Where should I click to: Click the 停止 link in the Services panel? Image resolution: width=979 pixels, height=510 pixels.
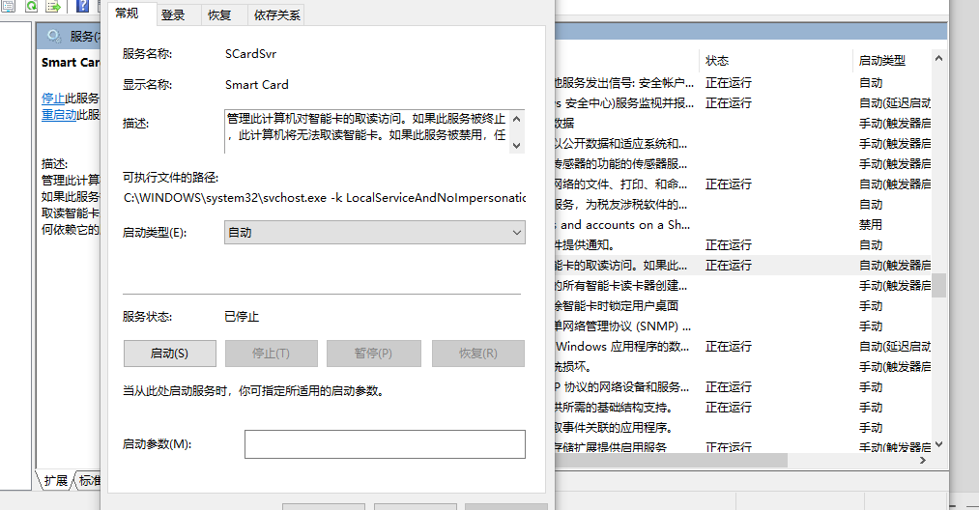click(x=53, y=98)
